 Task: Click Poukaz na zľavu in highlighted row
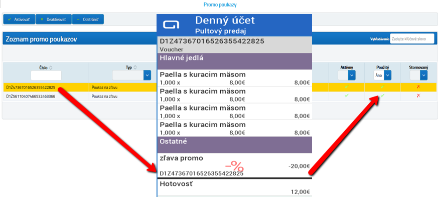point(104,87)
